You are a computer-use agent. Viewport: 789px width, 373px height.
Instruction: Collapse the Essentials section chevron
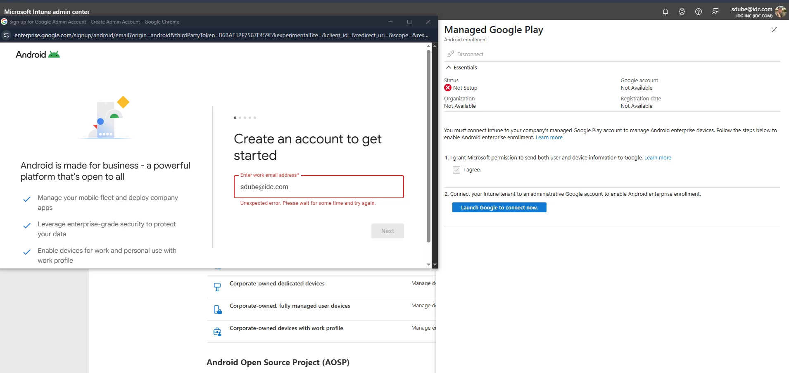click(449, 67)
